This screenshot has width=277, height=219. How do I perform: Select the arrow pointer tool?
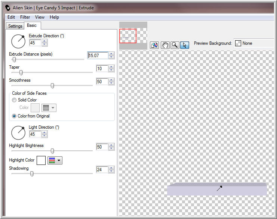(x=185, y=45)
